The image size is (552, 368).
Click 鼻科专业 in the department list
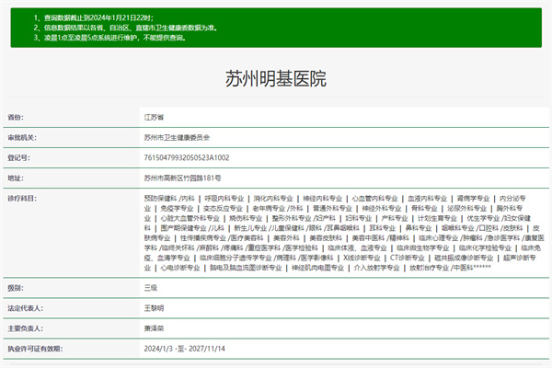pos(419,228)
